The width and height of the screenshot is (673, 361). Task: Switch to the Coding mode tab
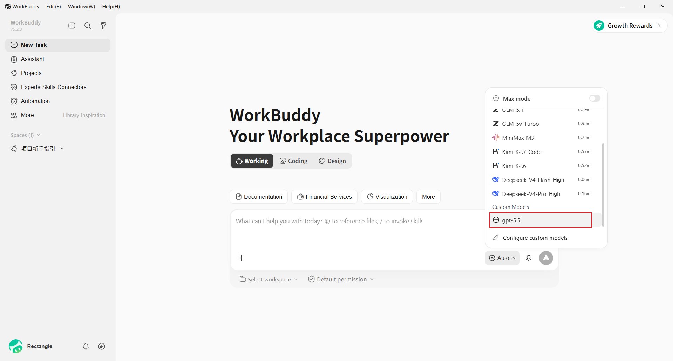click(293, 161)
